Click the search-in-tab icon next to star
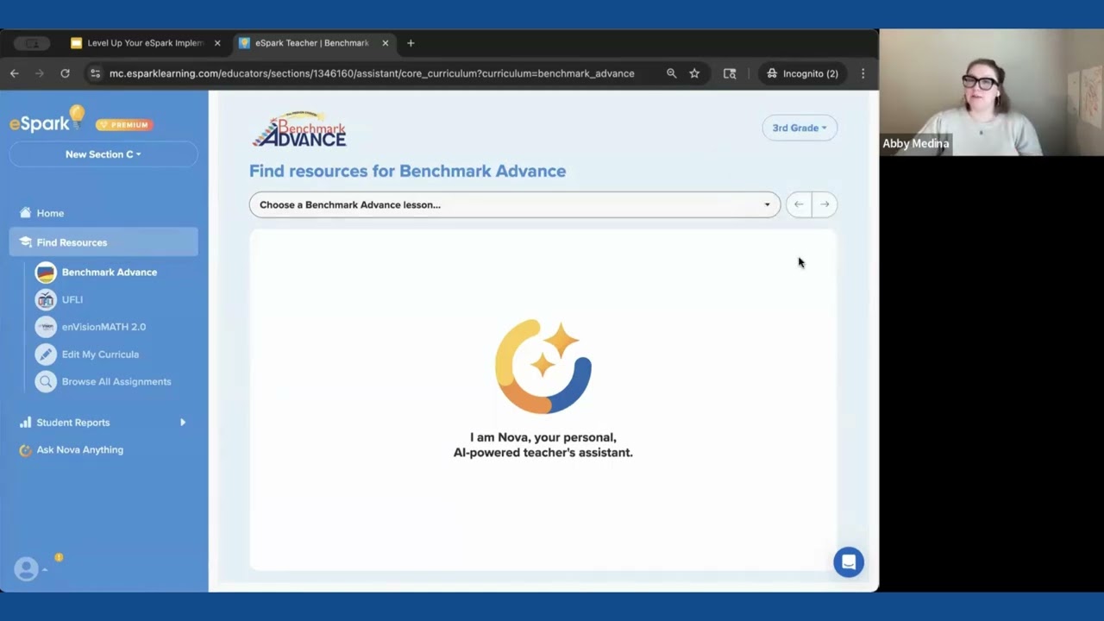Image resolution: width=1104 pixels, height=621 pixels. pos(730,74)
